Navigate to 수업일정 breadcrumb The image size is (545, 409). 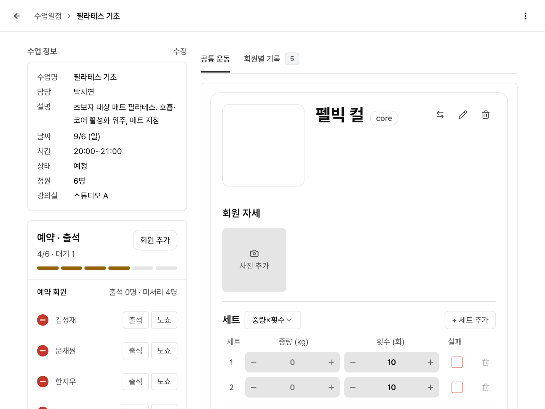pyautogui.click(x=48, y=16)
